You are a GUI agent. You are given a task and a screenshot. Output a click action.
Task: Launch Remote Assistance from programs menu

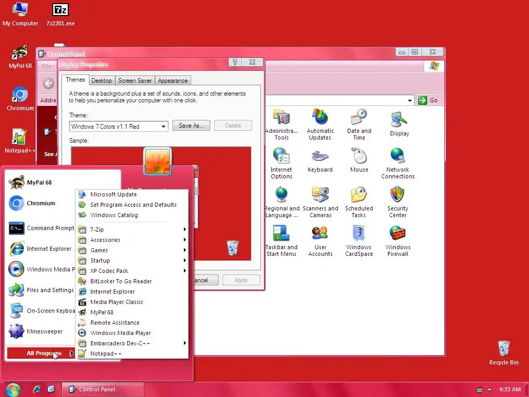point(132,323)
